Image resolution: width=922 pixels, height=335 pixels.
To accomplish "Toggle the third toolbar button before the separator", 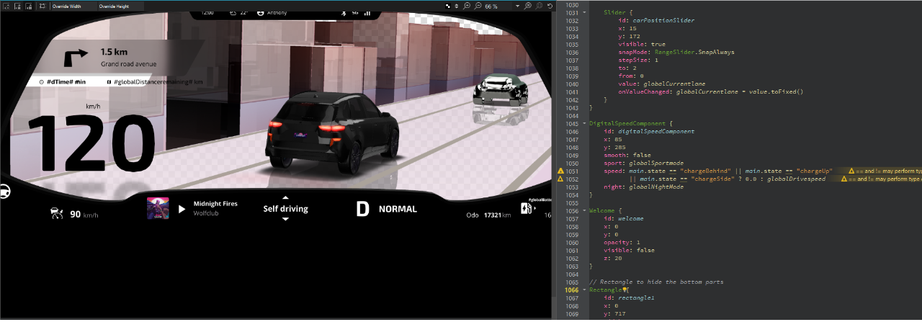I will point(29,6).
